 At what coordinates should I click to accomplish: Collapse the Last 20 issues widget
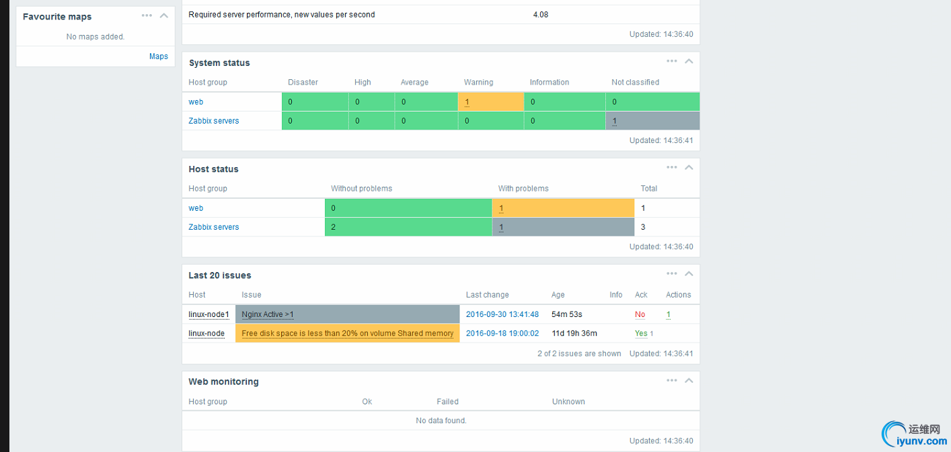tap(689, 273)
